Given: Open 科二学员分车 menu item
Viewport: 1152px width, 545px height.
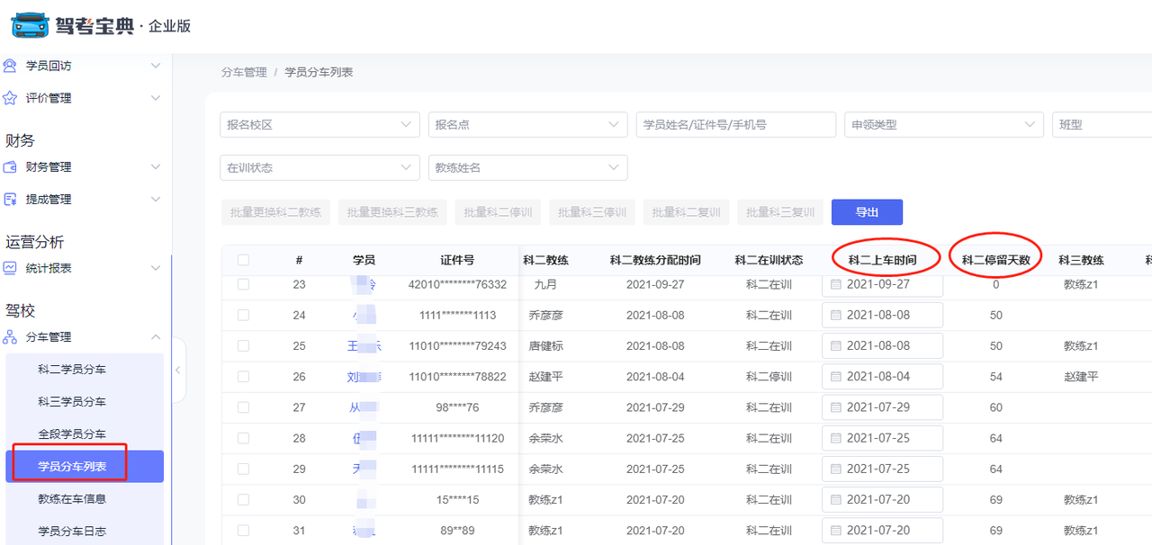Looking at the screenshot, I should [x=85, y=370].
